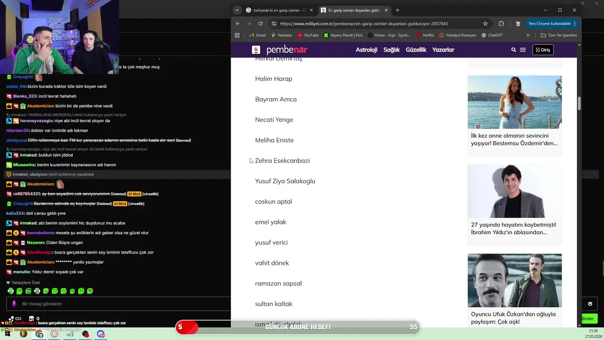604x340 pixels.
Task: Open a new Chrome tab
Action: pos(397,10)
